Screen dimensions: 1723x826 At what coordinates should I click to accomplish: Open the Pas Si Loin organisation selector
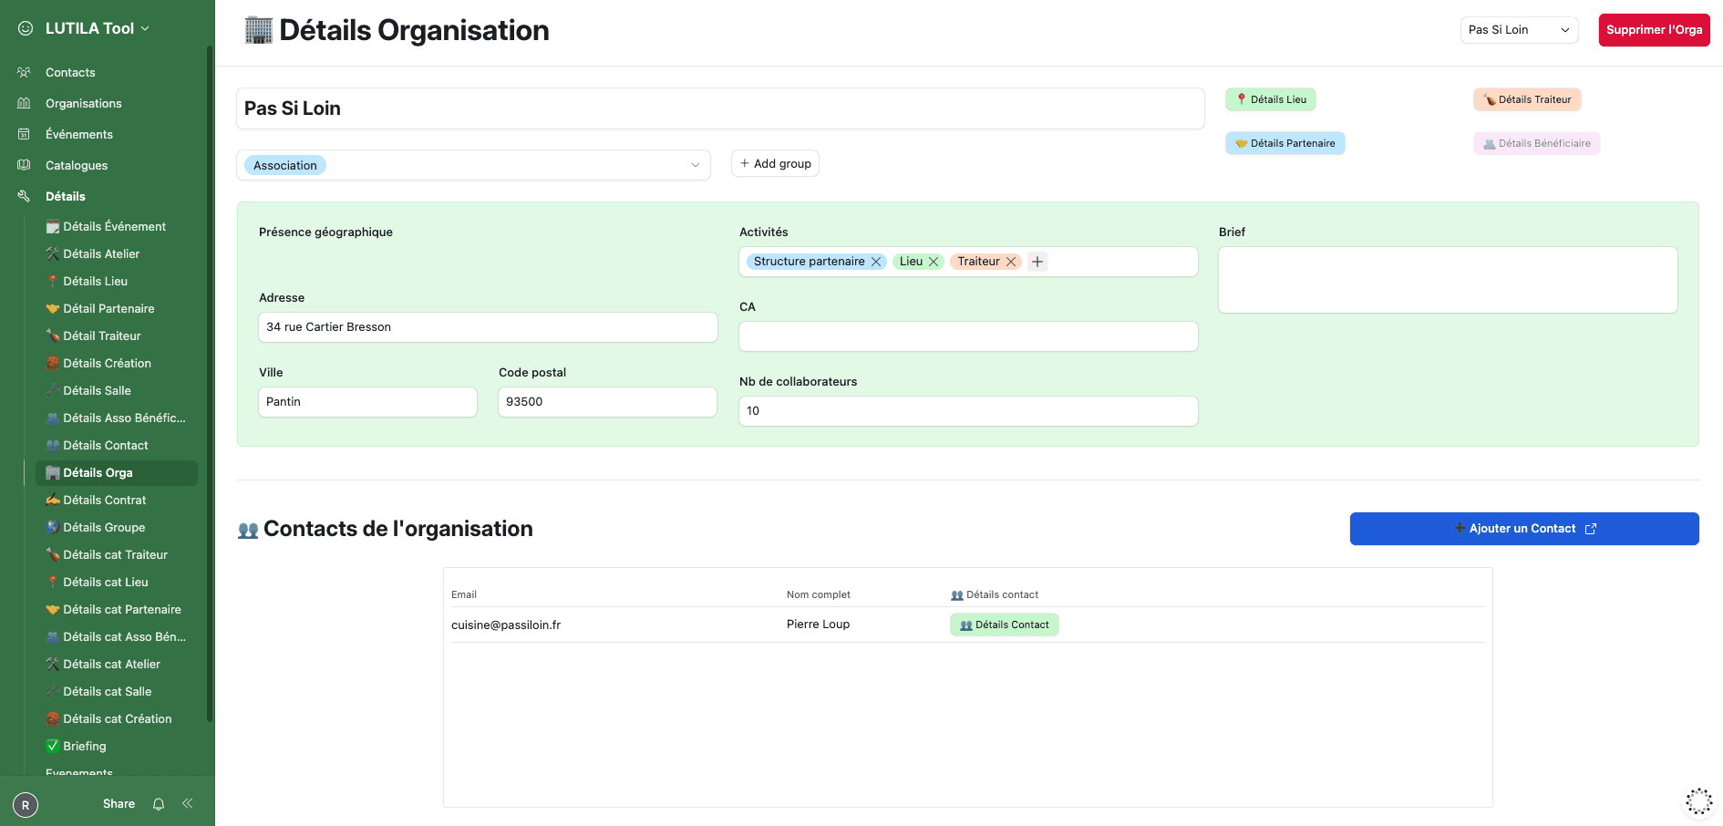pos(1519,30)
